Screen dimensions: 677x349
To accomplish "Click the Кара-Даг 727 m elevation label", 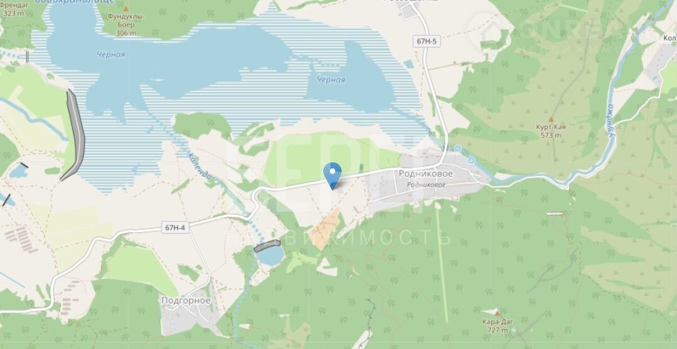I will click(x=497, y=325).
